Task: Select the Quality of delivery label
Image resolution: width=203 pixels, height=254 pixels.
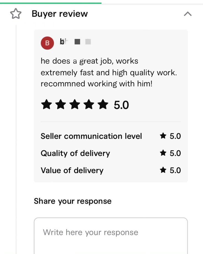Action: 75,153
